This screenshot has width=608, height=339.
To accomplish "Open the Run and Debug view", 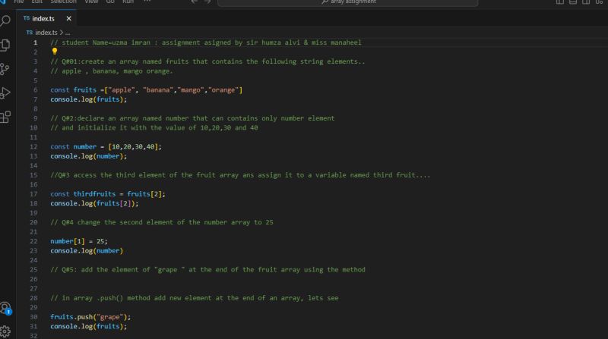I will click(x=5, y=93).
